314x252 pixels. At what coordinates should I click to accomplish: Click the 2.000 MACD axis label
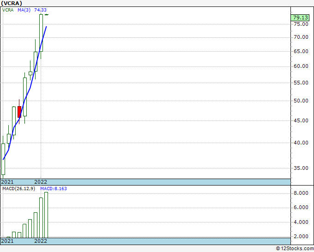tap(300, 237)
